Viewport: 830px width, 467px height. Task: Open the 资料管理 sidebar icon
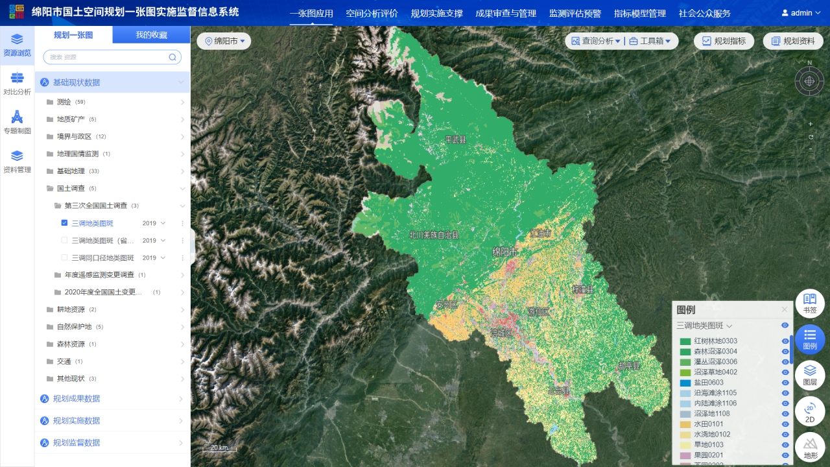[17, 161]
